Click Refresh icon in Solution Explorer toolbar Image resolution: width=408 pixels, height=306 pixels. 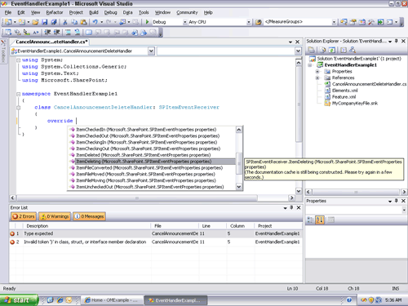point(332,50)
